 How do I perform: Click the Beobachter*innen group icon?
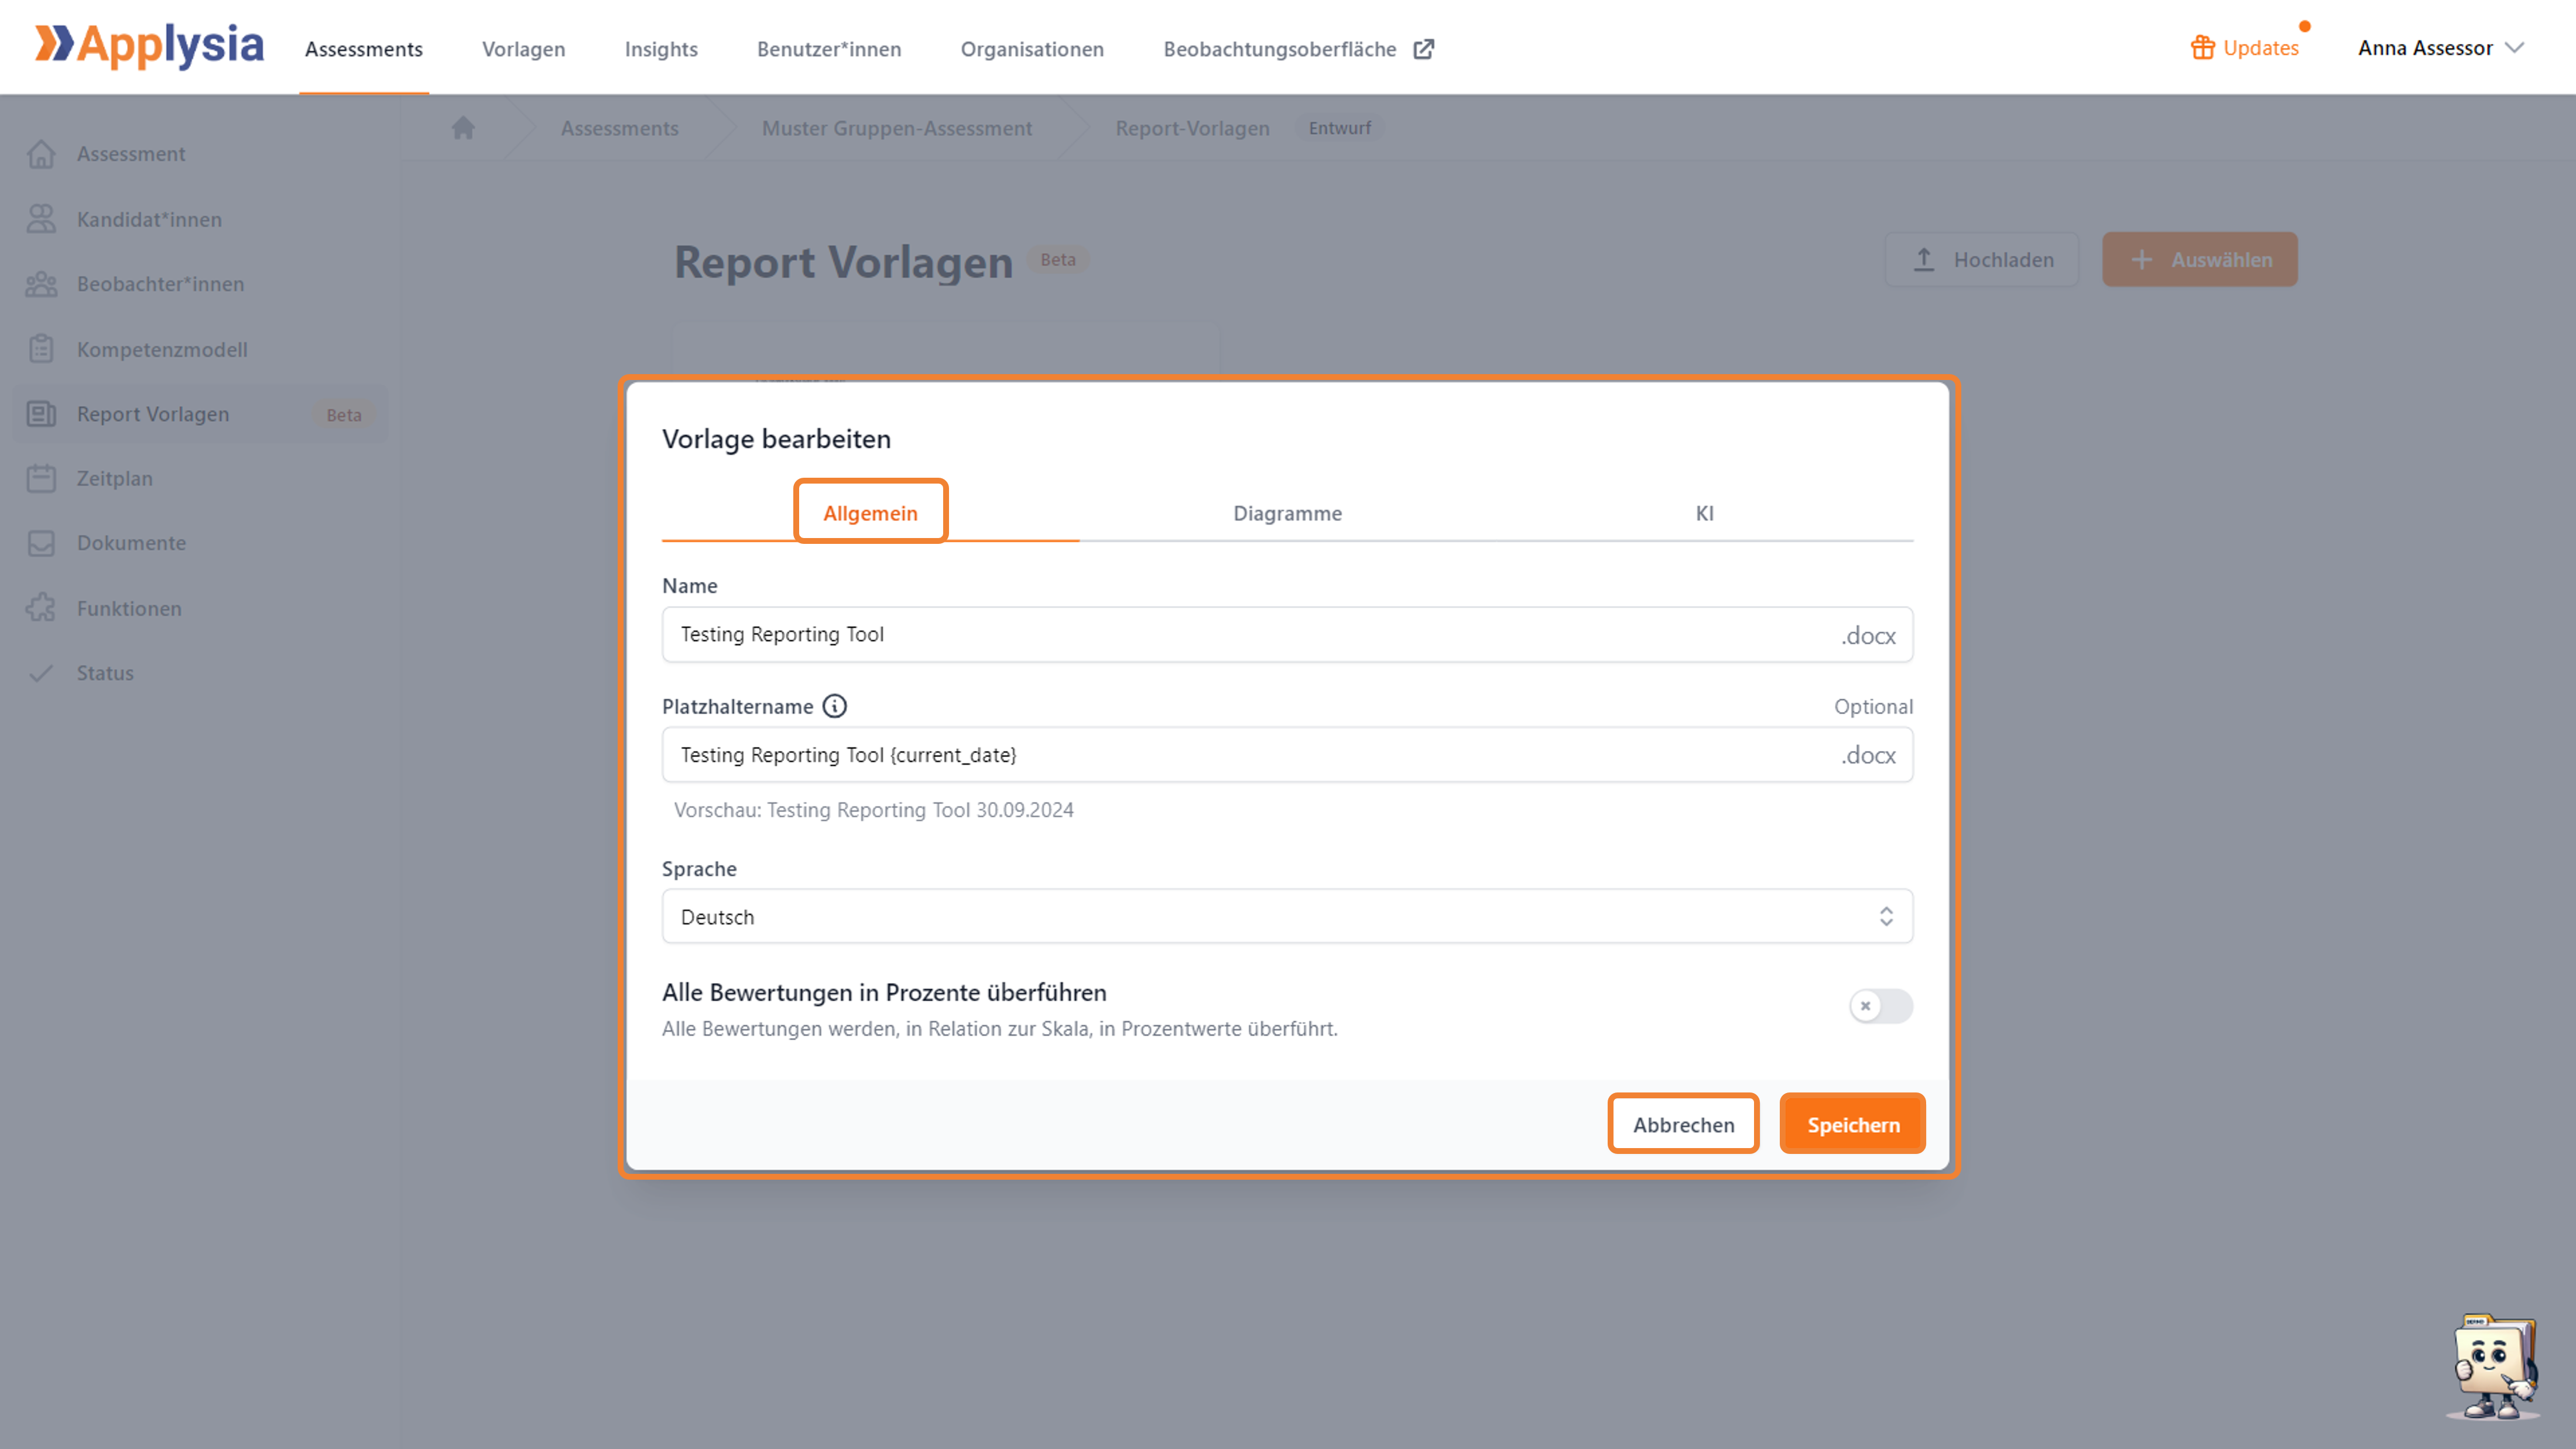click(41, 284)
